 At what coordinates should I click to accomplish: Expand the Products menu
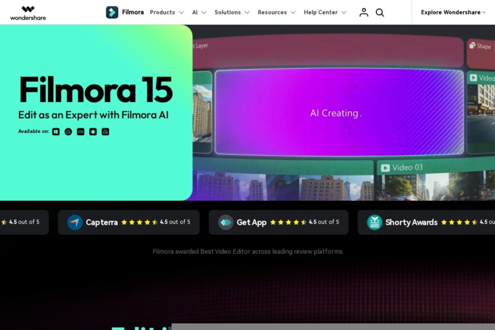167,12
